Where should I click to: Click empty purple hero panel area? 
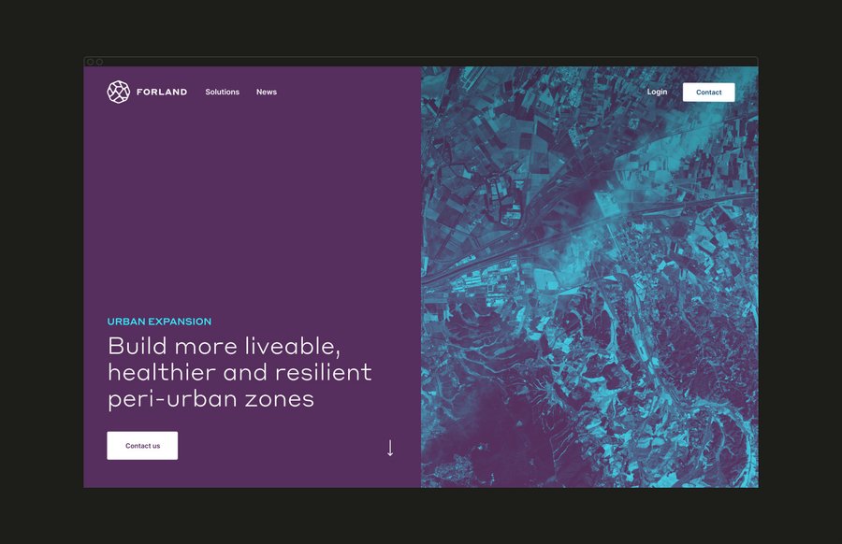[253, 206]
